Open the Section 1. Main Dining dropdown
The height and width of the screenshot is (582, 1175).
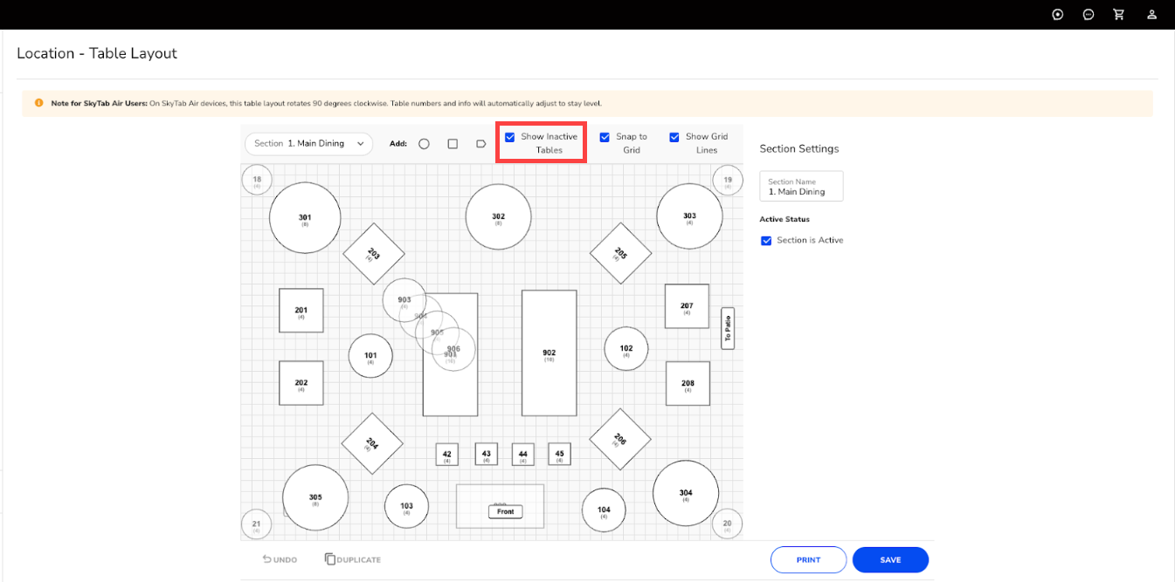click(308, 144)
